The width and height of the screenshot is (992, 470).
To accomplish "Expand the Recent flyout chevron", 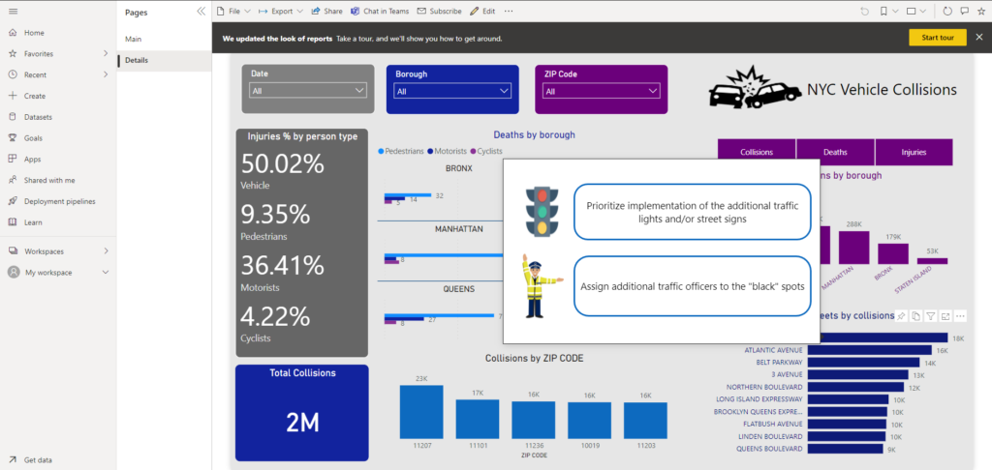I will 106,74.
